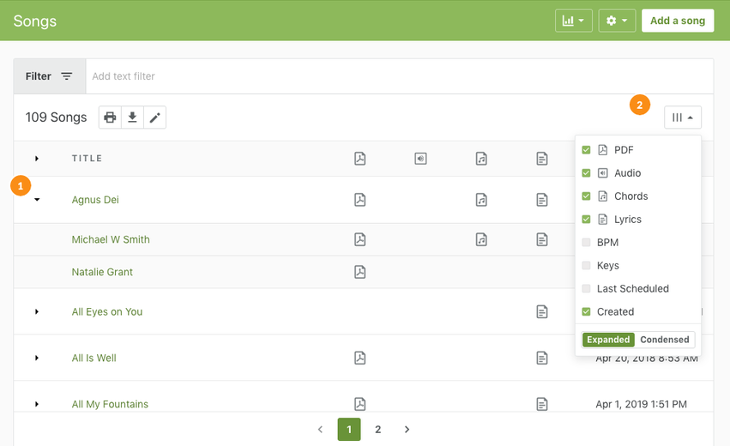This screenshot has height=446, width=730.
Task: Click the PDF column header icon
Action: click(360, 159)
